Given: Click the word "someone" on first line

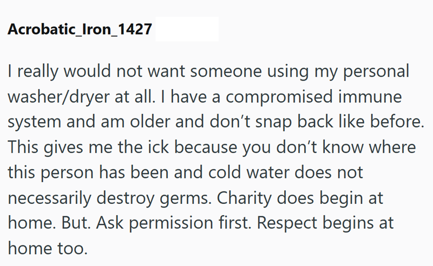Looking at the screenshot, I should pos(226,71).
